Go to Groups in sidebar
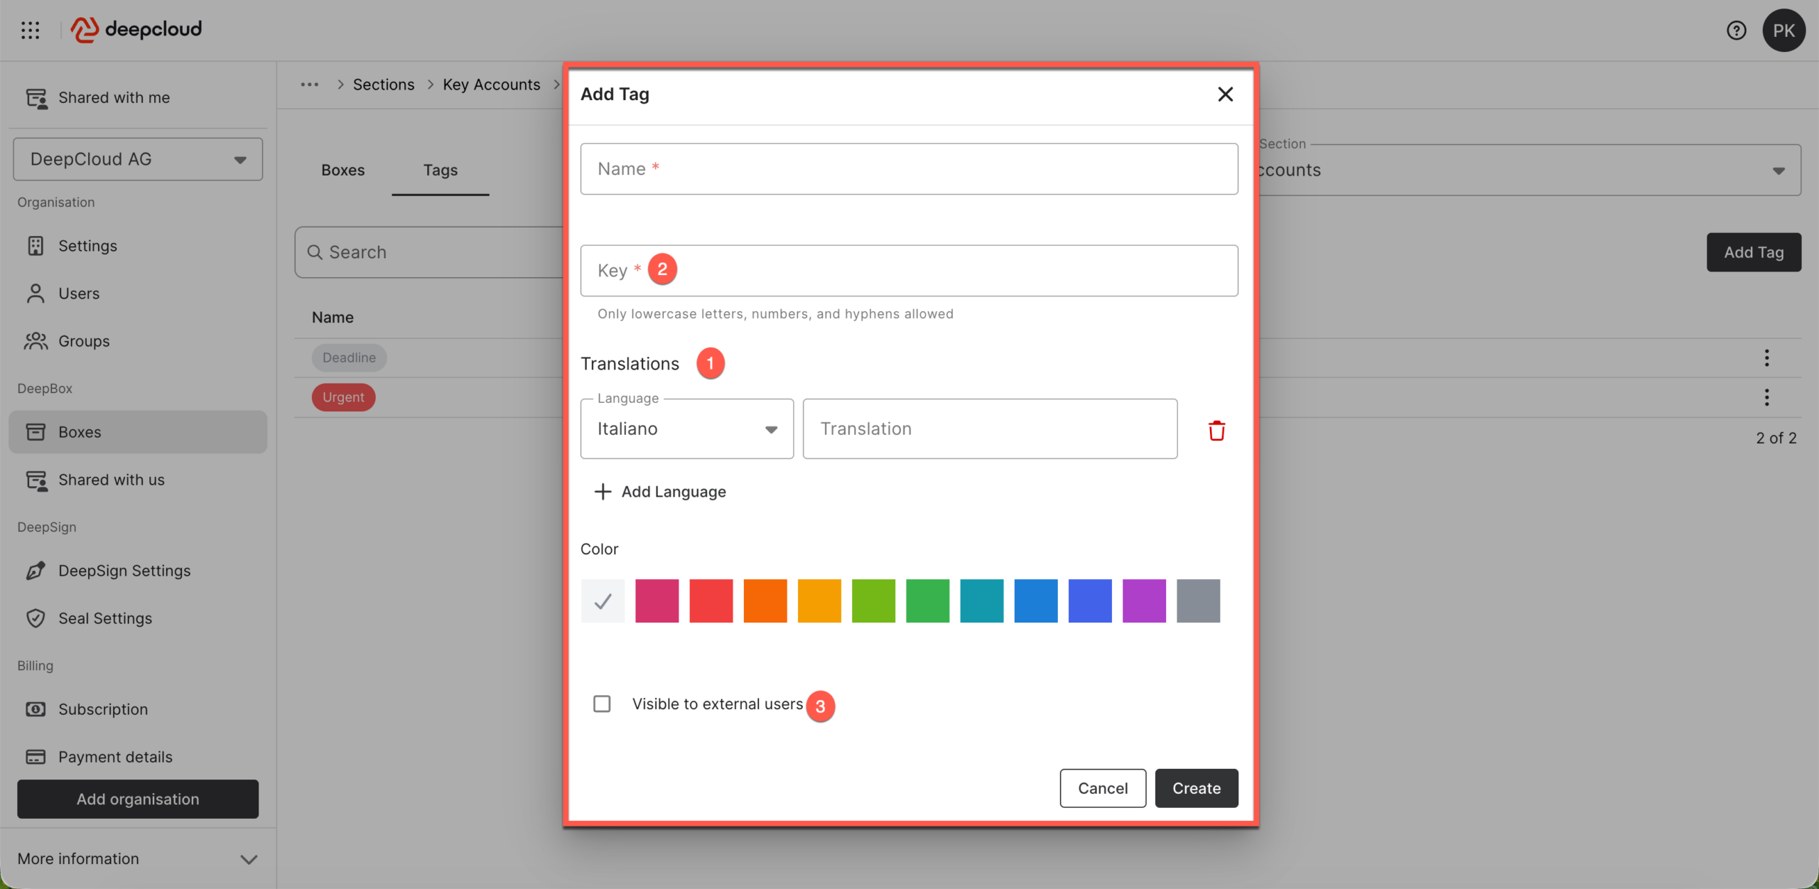Image resolution: width=1819 pixels, height=889 pixels. pos(84,341)
